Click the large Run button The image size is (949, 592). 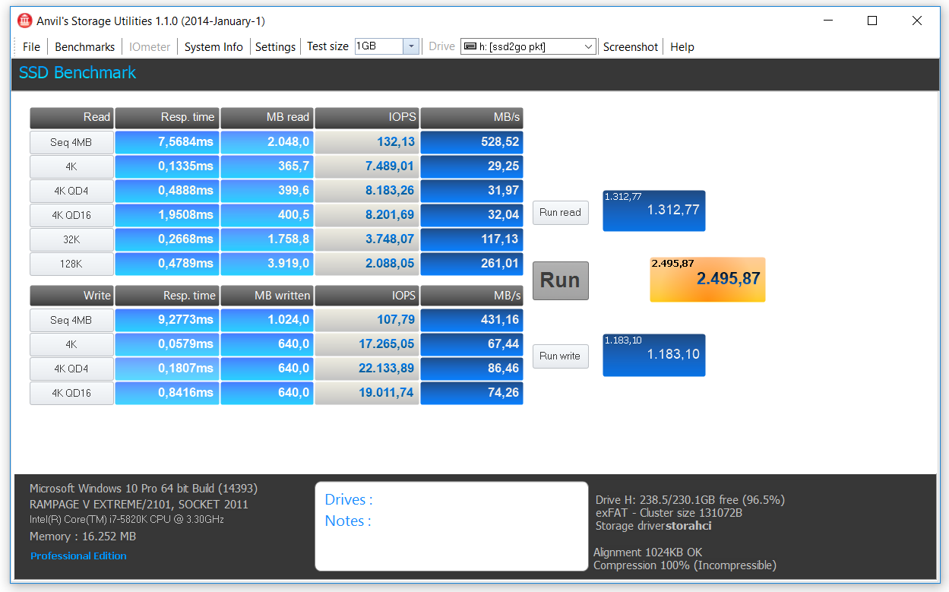tap(561, 280)
